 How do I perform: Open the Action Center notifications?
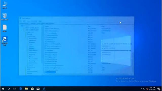(159, 89)
